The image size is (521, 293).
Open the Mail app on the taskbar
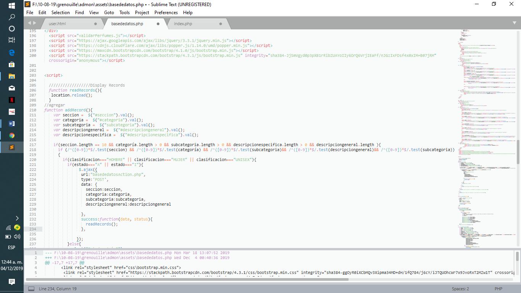point(11,88)
